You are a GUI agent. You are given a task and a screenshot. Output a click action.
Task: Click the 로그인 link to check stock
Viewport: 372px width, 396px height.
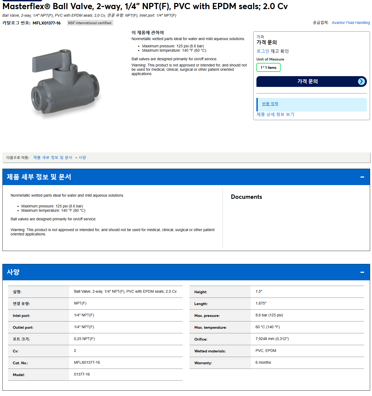tap(263, 51)
